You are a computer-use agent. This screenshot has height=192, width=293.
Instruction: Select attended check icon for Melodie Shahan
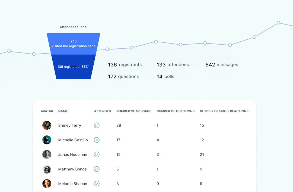pyautogui.click(x=97, y=184)
